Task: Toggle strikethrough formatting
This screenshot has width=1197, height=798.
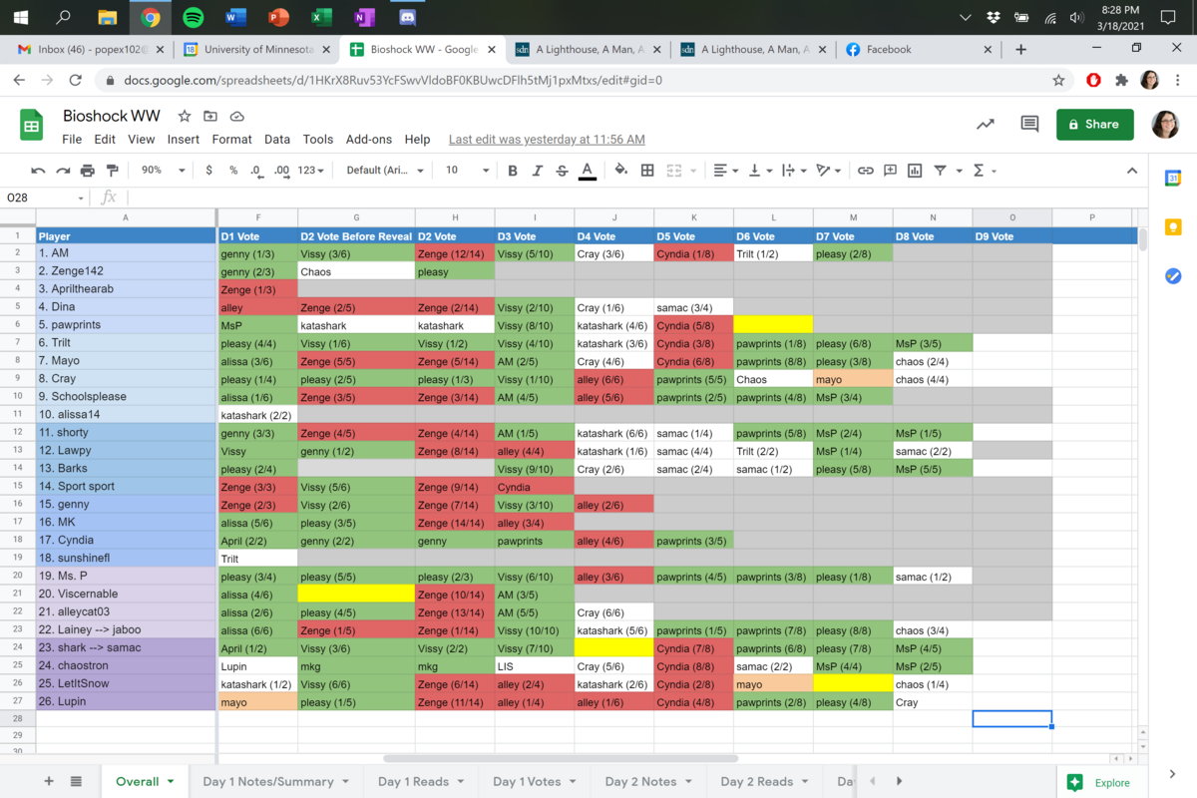Action: pos(562,171)
